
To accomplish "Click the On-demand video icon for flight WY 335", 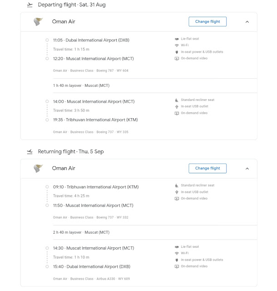I will point(177,113).
